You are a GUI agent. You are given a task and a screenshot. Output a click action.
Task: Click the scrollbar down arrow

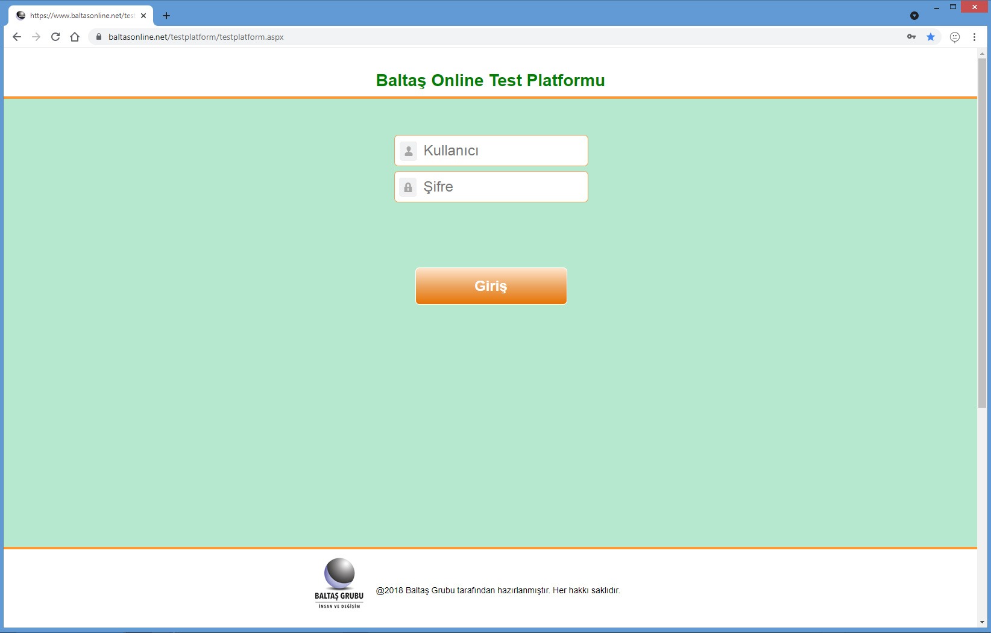click(x=982, y=622)
